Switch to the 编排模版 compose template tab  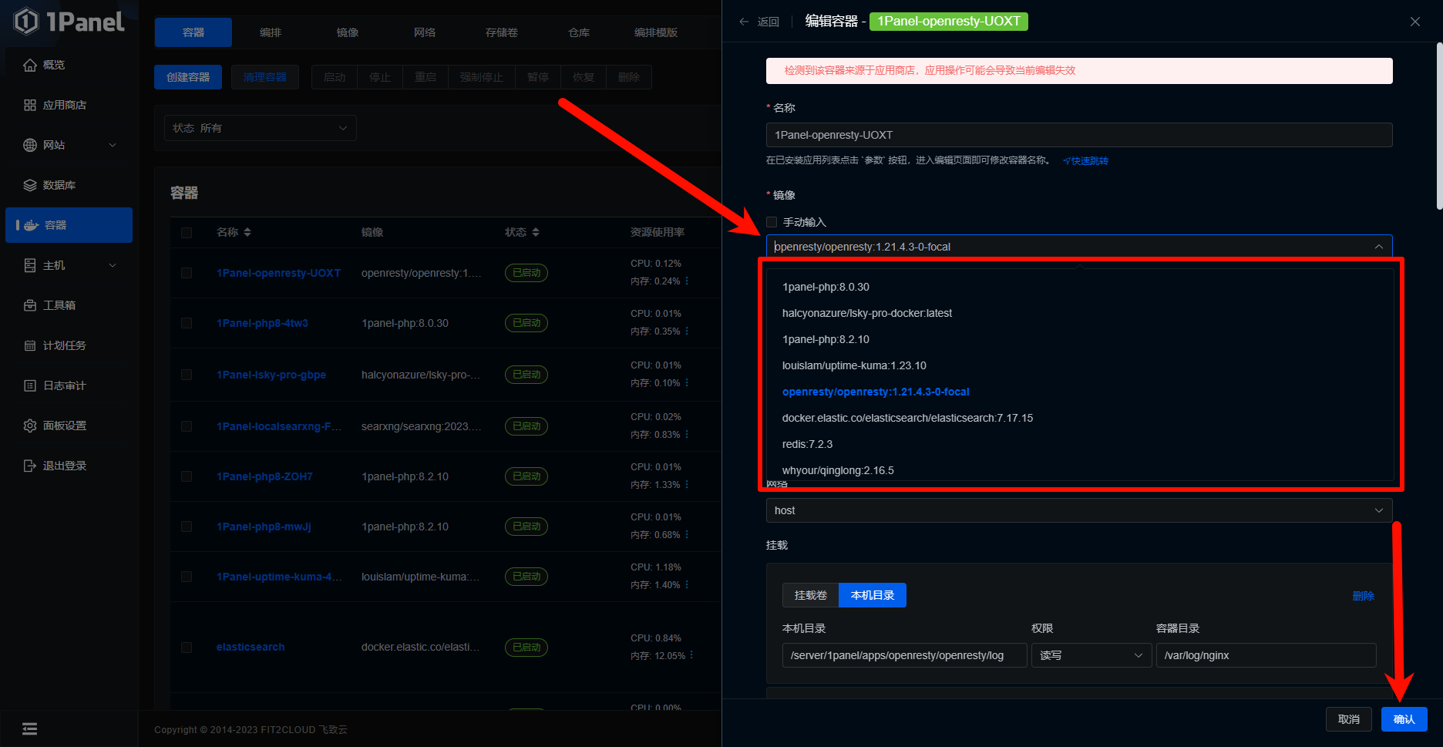656,32
